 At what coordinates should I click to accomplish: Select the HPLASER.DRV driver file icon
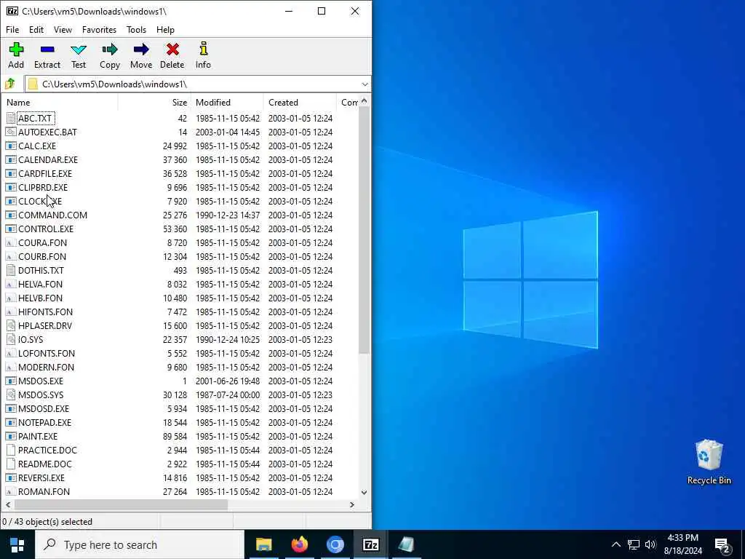[x=11, y=325]
